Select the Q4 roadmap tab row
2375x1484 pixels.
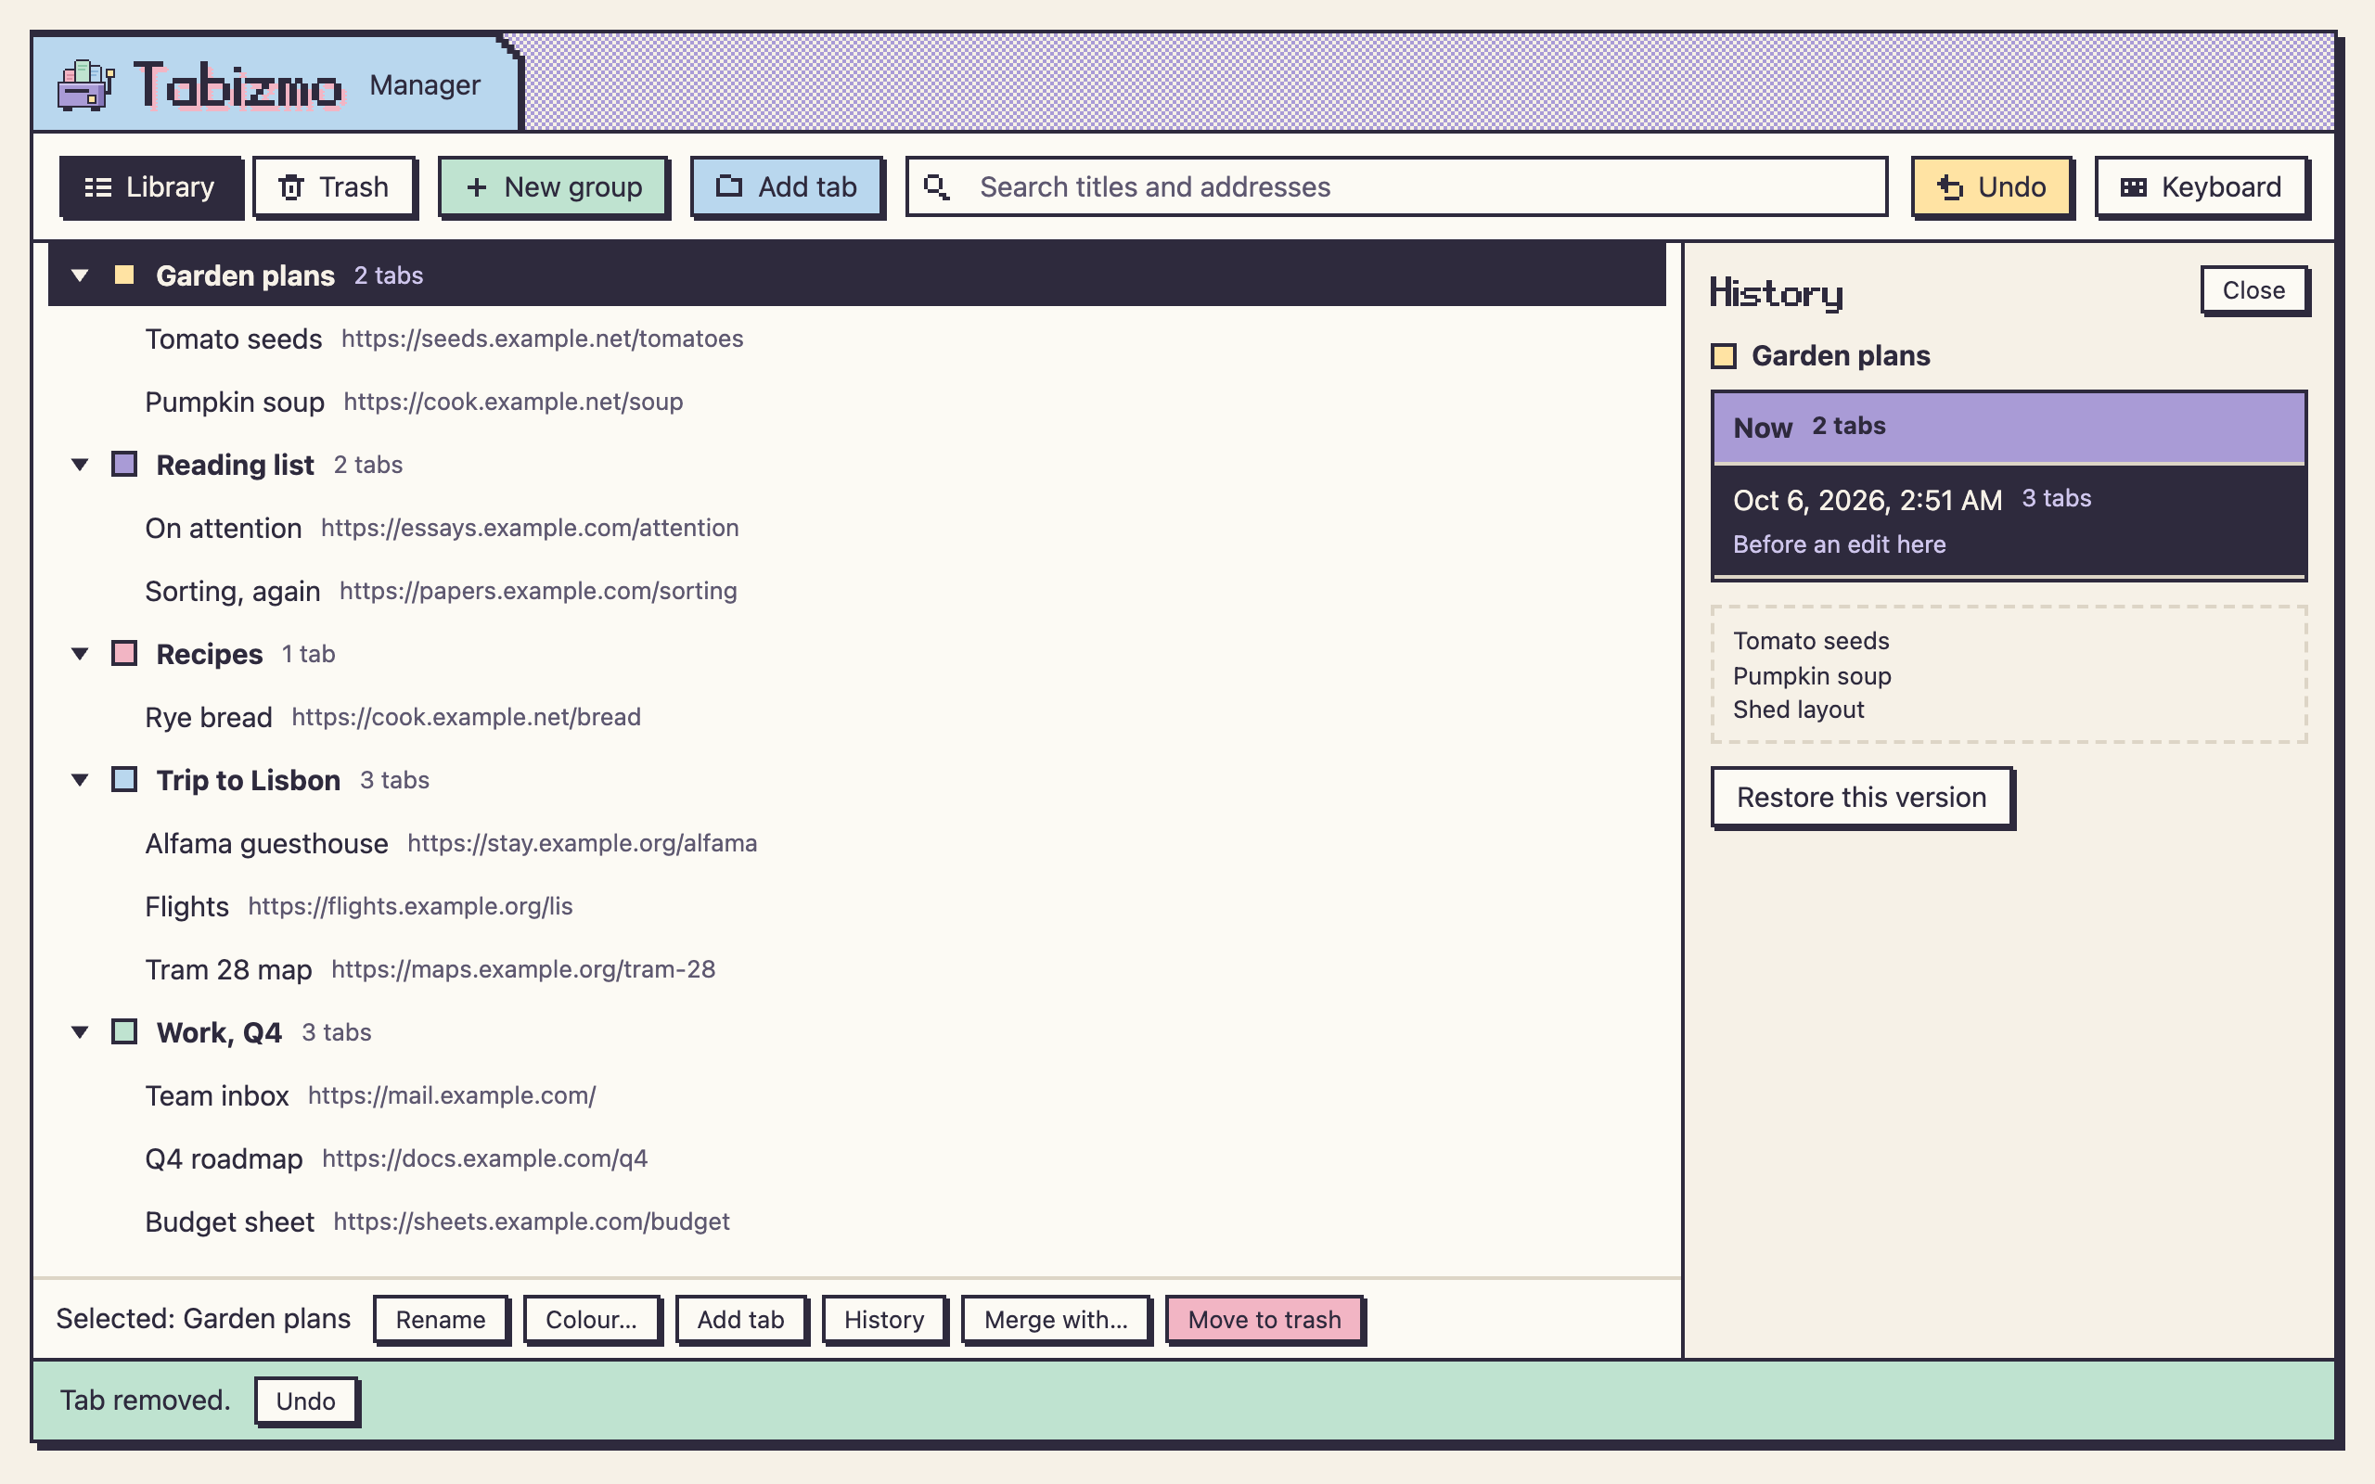pyautogui.click(x=857, y=1158)
